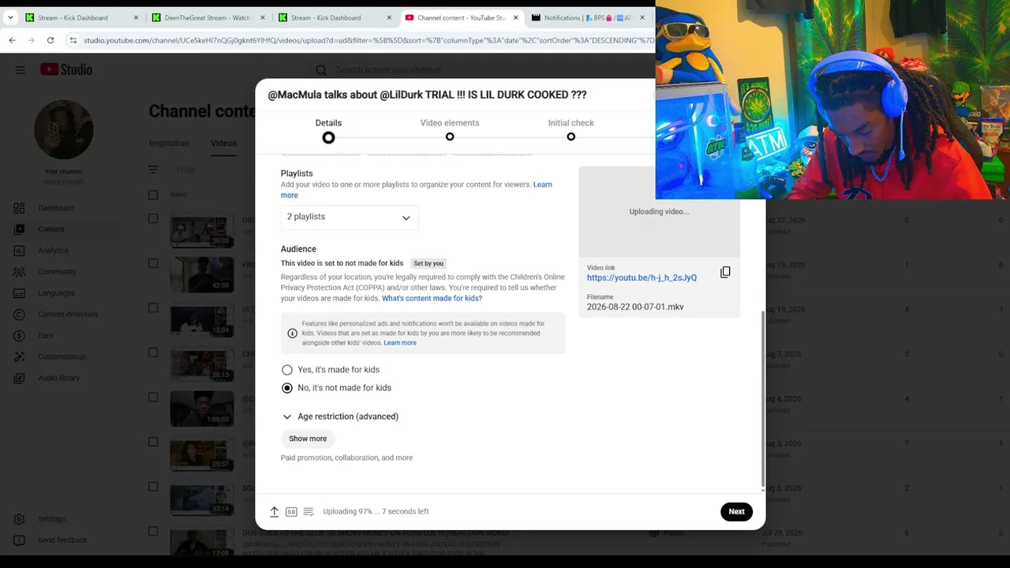Open the "2 playlists" dropdown
1010x568 pixels.
coord(350,217)
